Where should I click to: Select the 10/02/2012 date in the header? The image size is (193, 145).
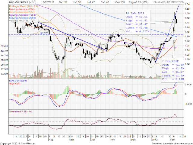pyautogui.click(x=47, y=2)
